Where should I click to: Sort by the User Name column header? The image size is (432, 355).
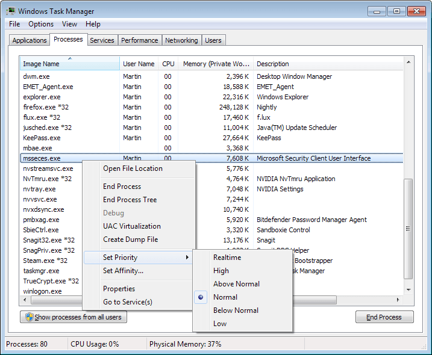(139, 64)
